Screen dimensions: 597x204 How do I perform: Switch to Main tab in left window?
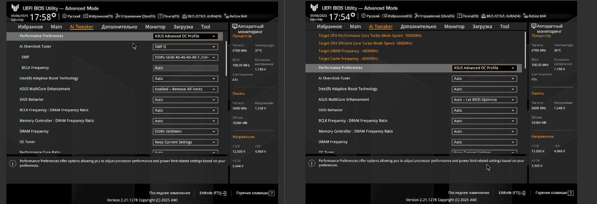(x=56, y=26)
